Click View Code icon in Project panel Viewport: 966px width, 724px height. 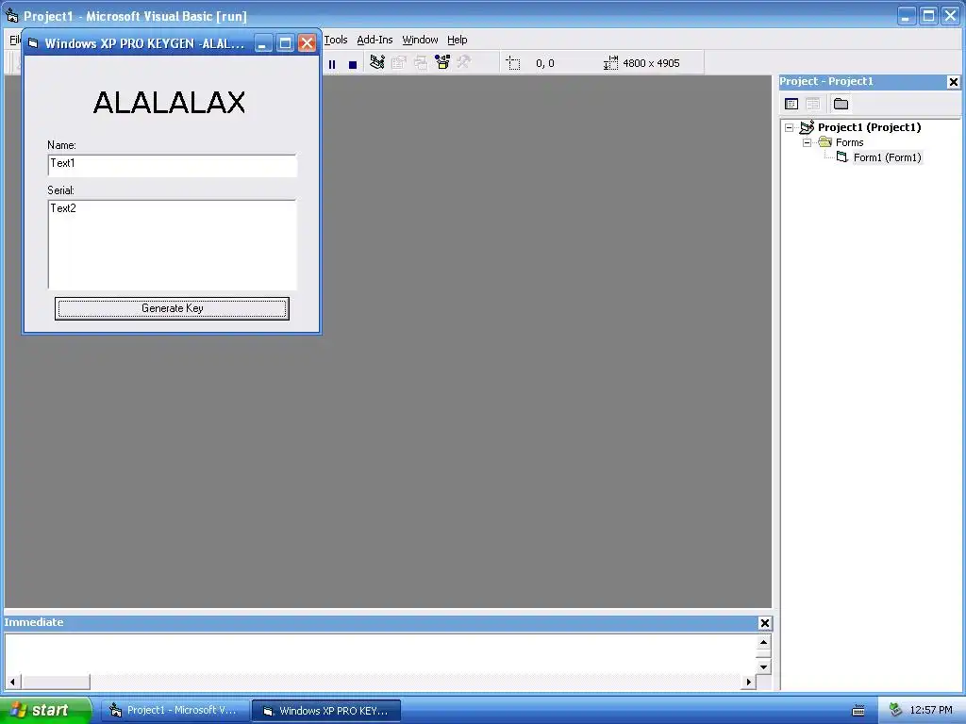pos(791,104)
